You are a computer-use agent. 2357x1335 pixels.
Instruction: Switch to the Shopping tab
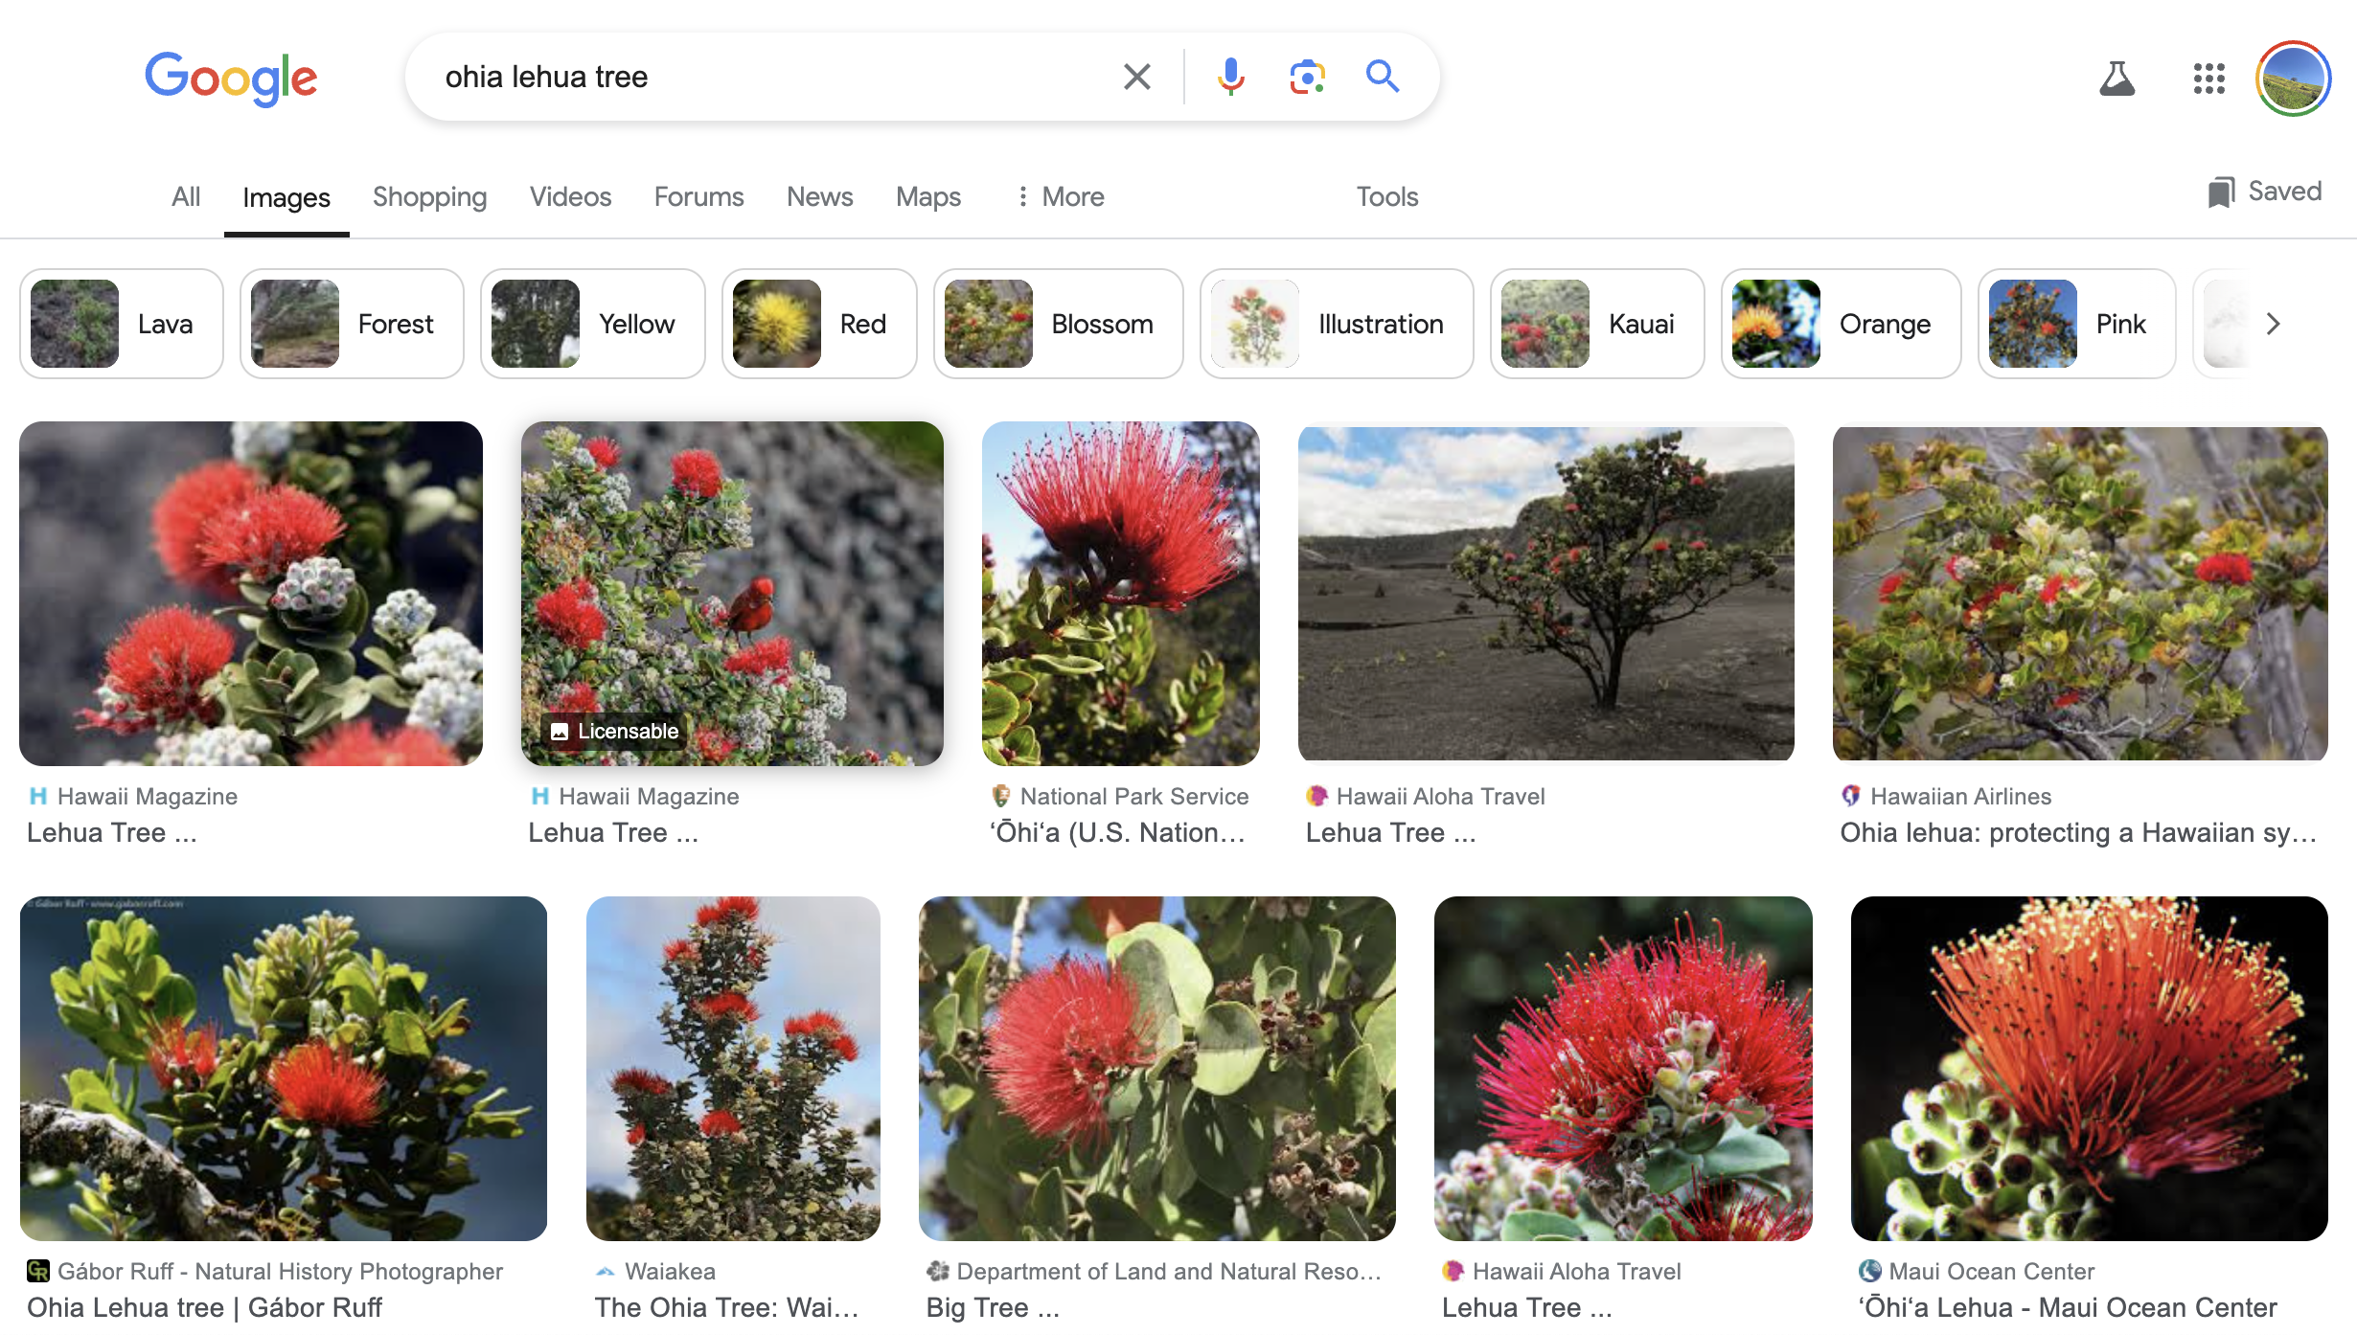429,196
